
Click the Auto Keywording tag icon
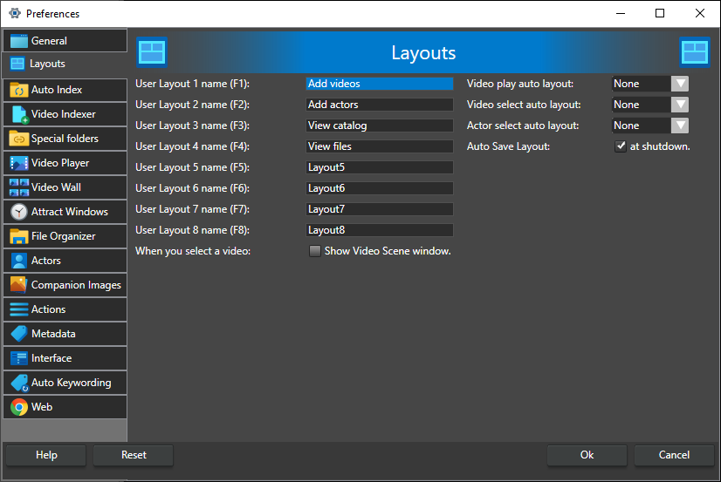[x=18, y=383]
